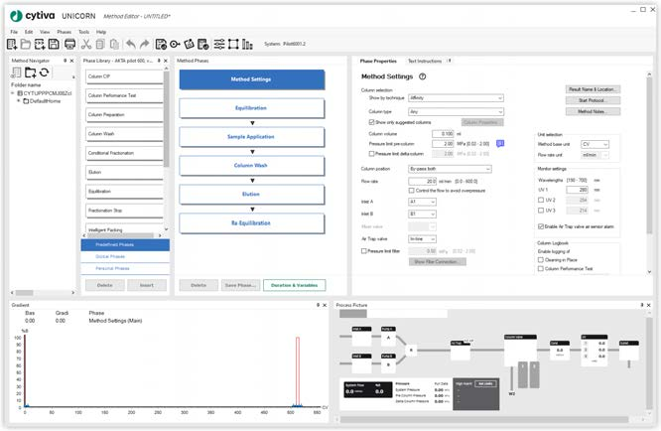Open the Column position dropdown

click(450, 169)
